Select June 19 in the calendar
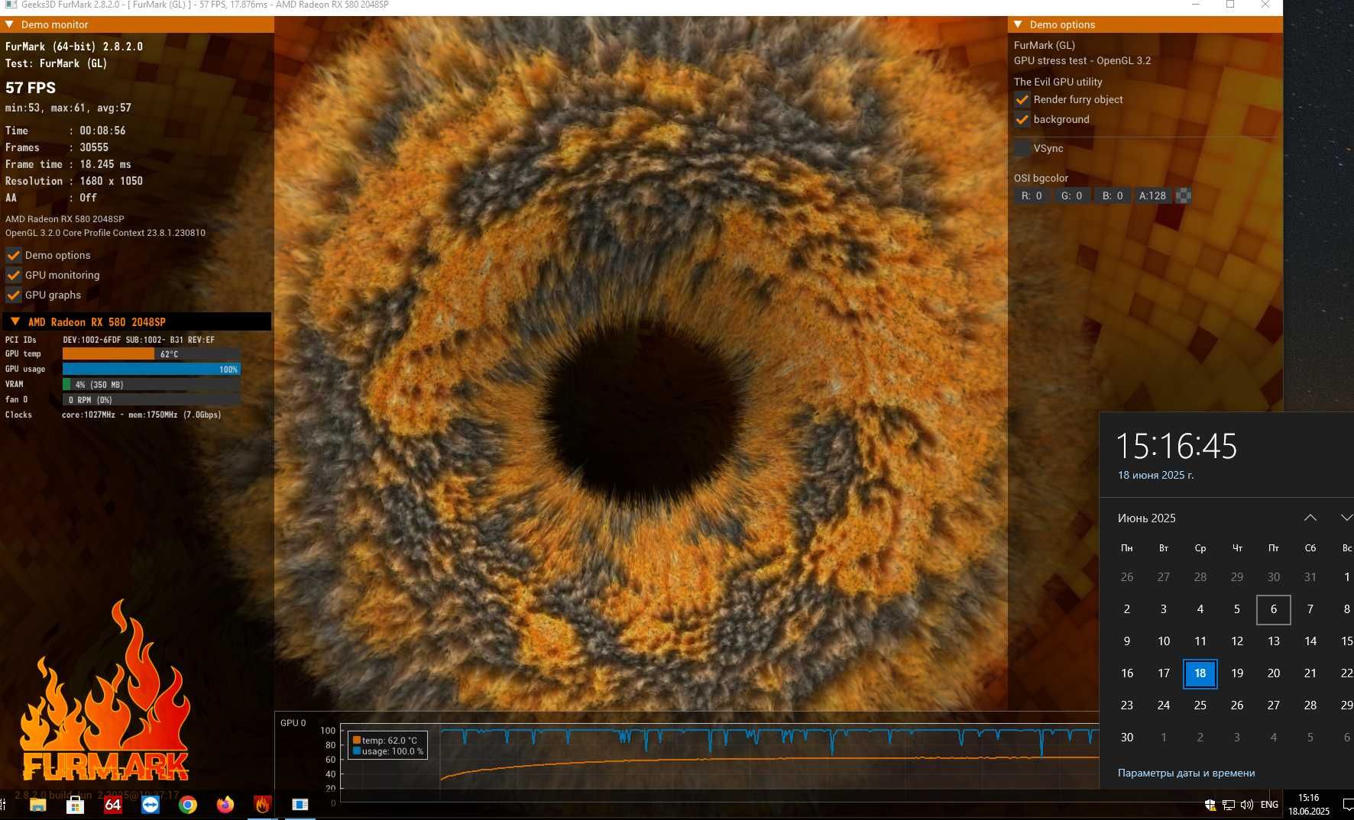1354x820 pixels. [x=1236, y=673]
